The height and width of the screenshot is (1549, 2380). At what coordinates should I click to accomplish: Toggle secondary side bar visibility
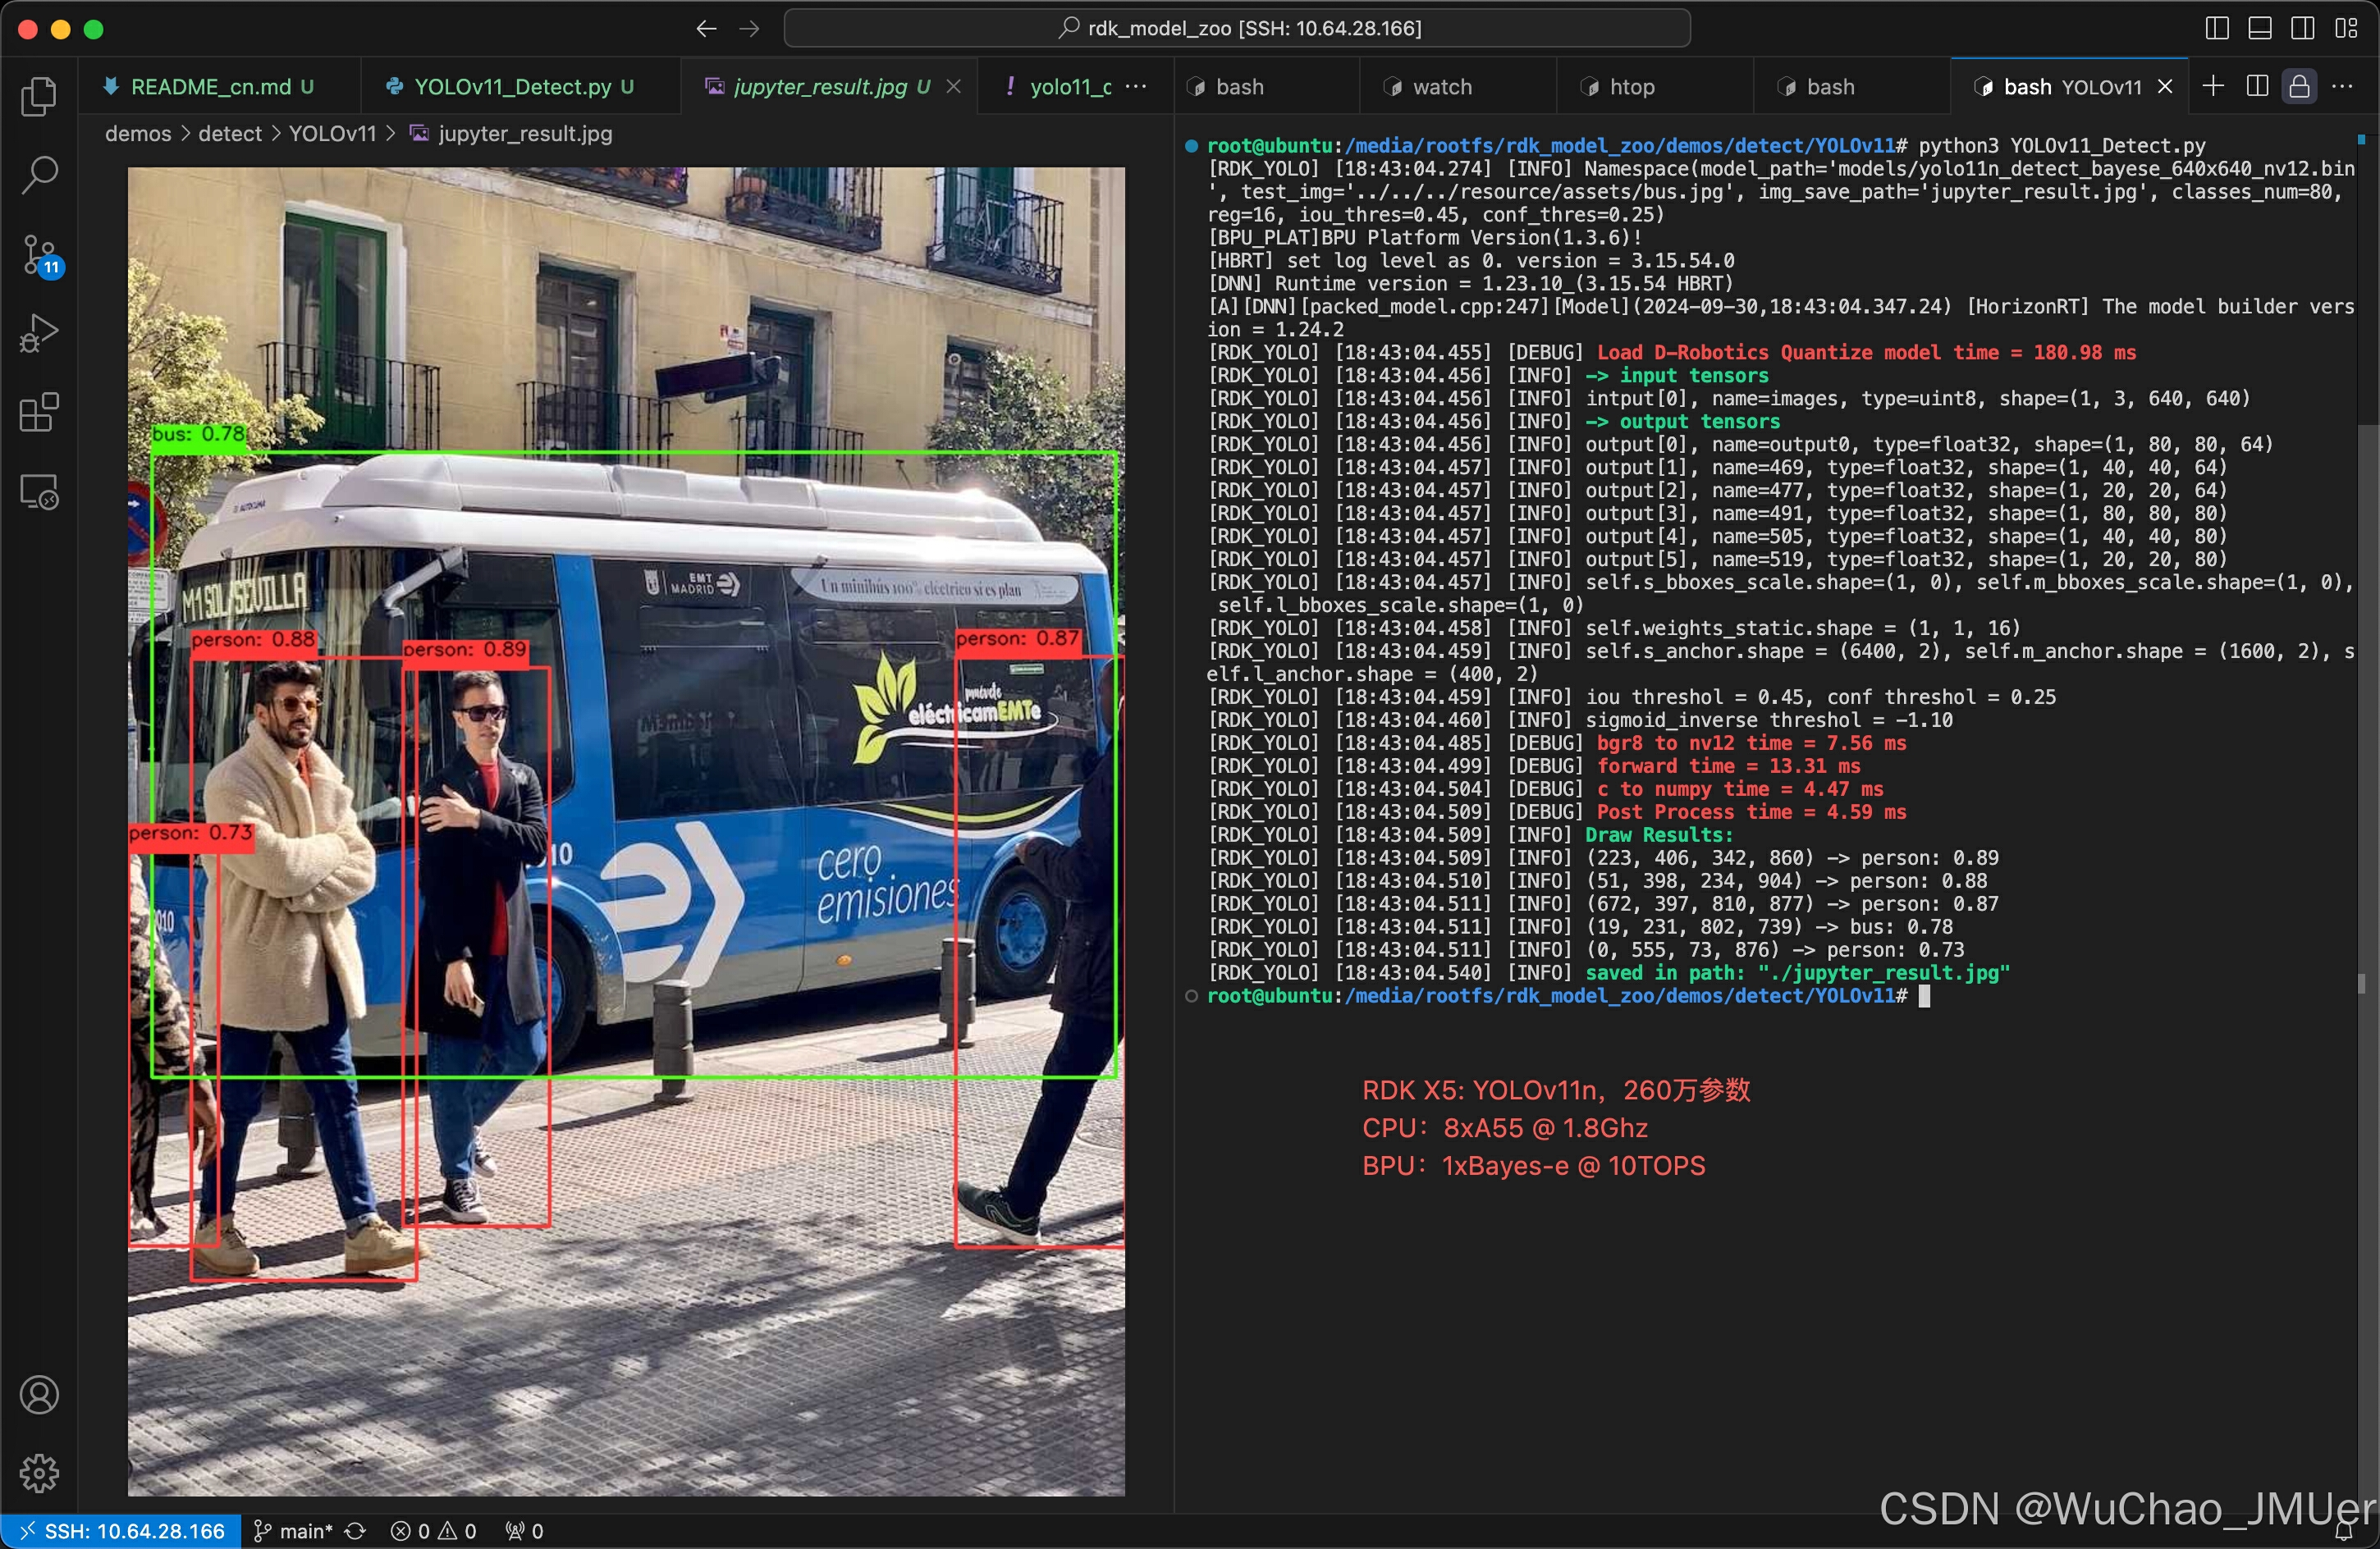[2301, 28]
